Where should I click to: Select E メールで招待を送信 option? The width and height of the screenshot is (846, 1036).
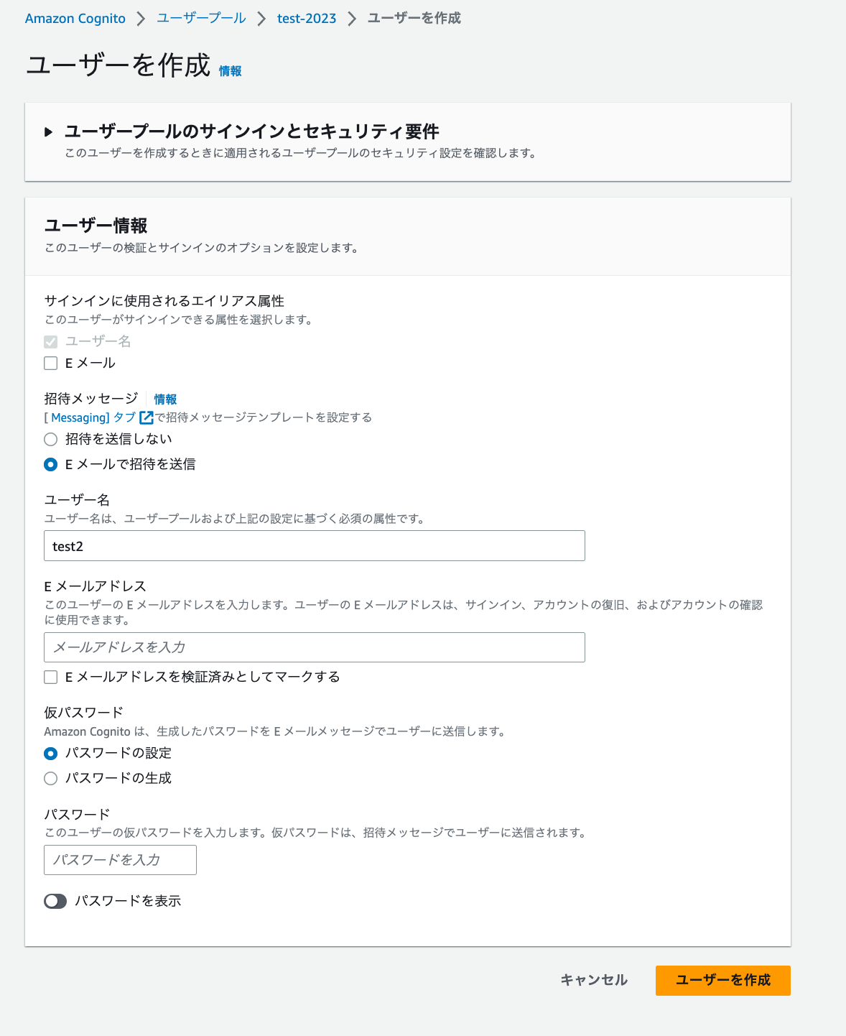point(50,465)
